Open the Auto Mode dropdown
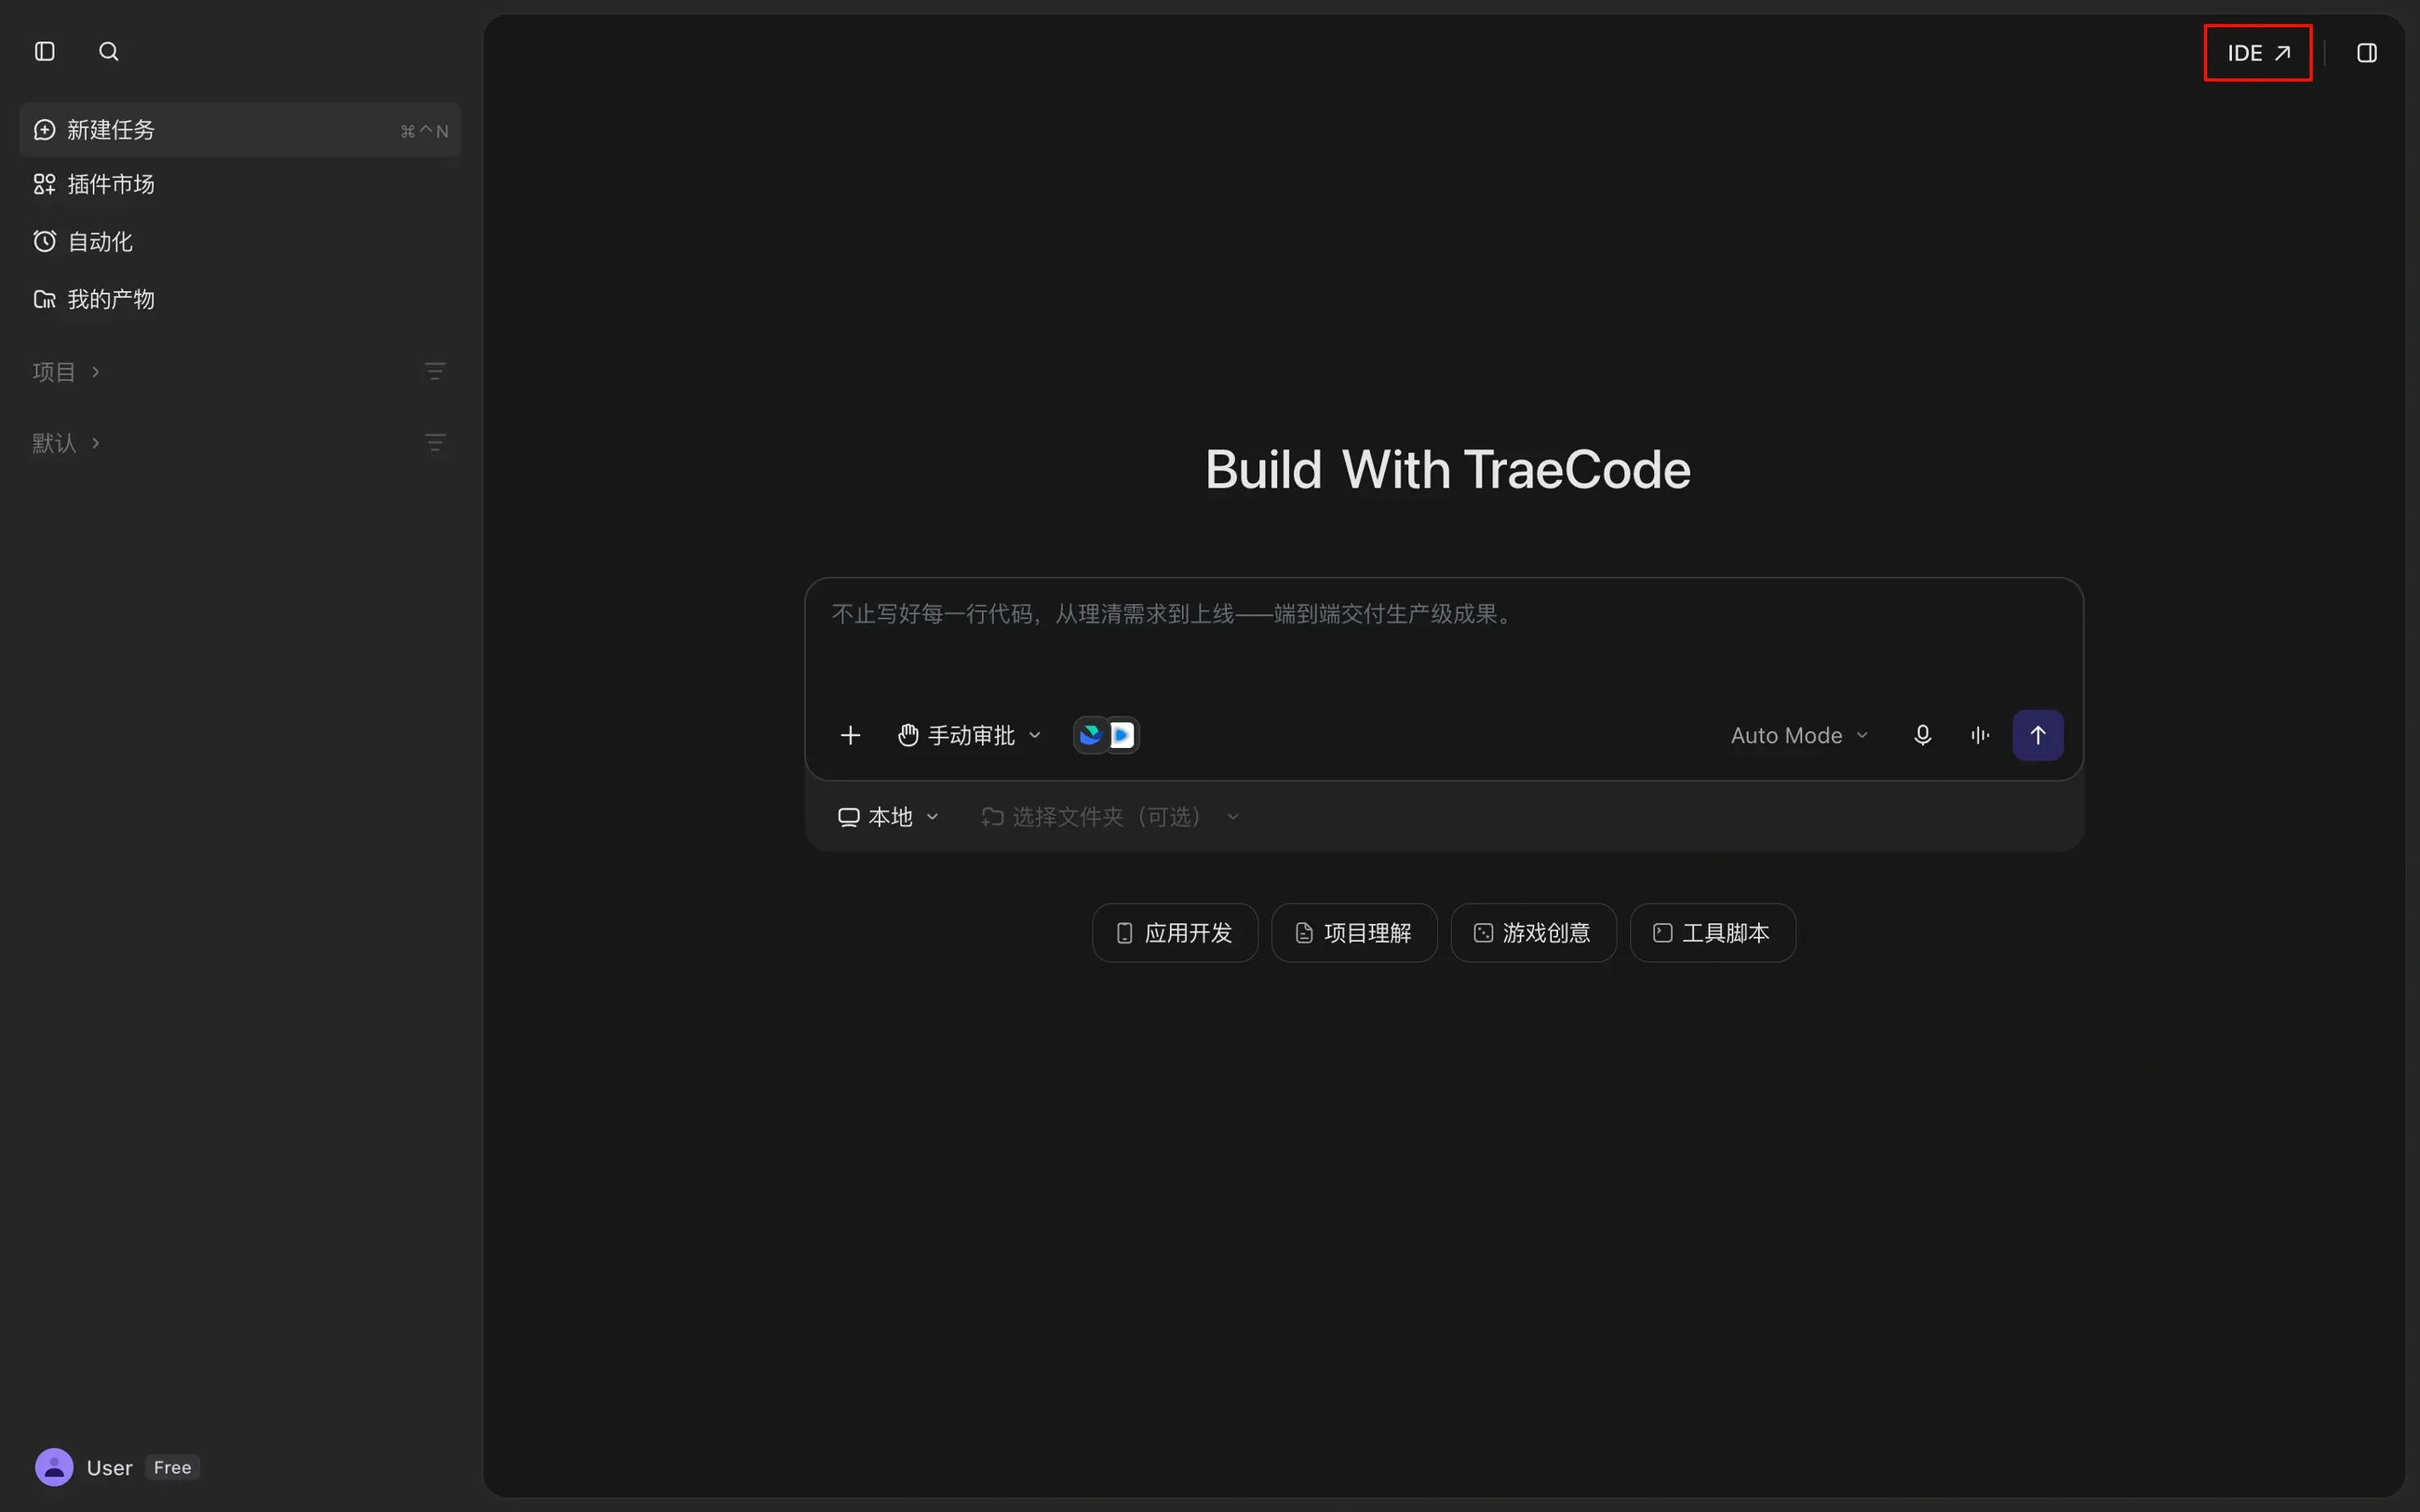Viewport: 2420px width, 1512px height. click(1799, 736)
